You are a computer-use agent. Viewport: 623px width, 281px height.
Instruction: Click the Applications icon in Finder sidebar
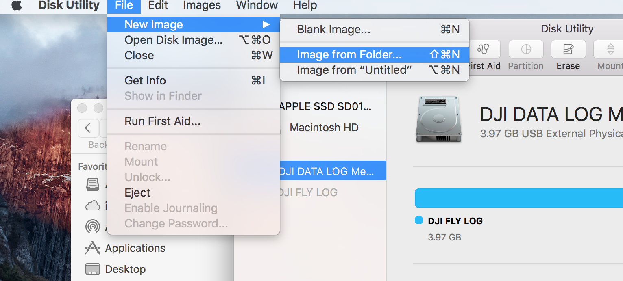click(93, 248)
